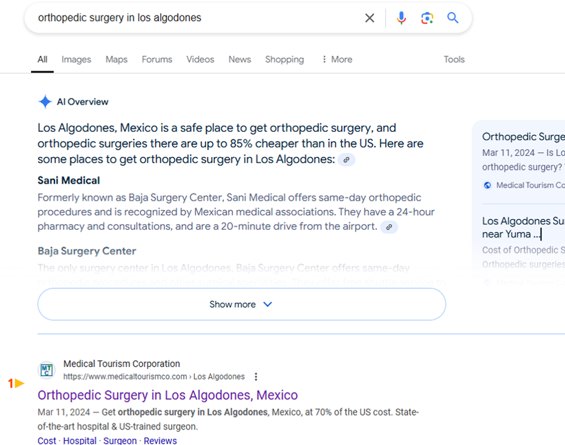Click Medical Tourism Corporation MTC favicon

point(47,370)
